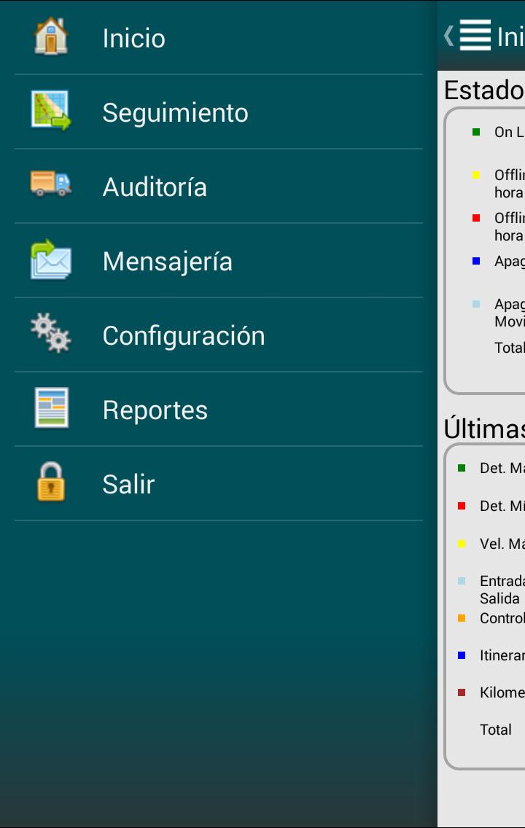Tap the hamburger menu icon
Image resolution: width=525 pixels, height=828 pixels.
coord(475,35)
